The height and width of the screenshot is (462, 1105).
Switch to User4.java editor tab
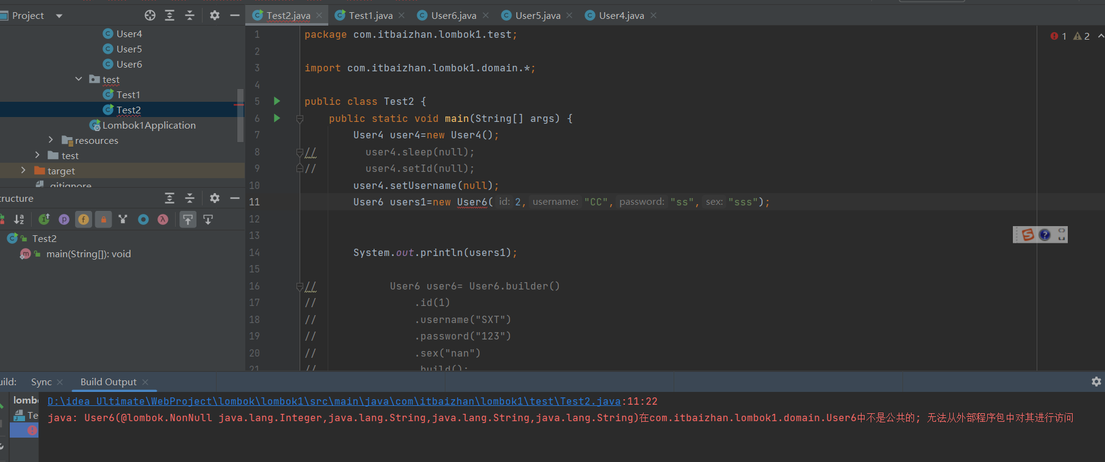pyautogui.click(x=621, y=15)
